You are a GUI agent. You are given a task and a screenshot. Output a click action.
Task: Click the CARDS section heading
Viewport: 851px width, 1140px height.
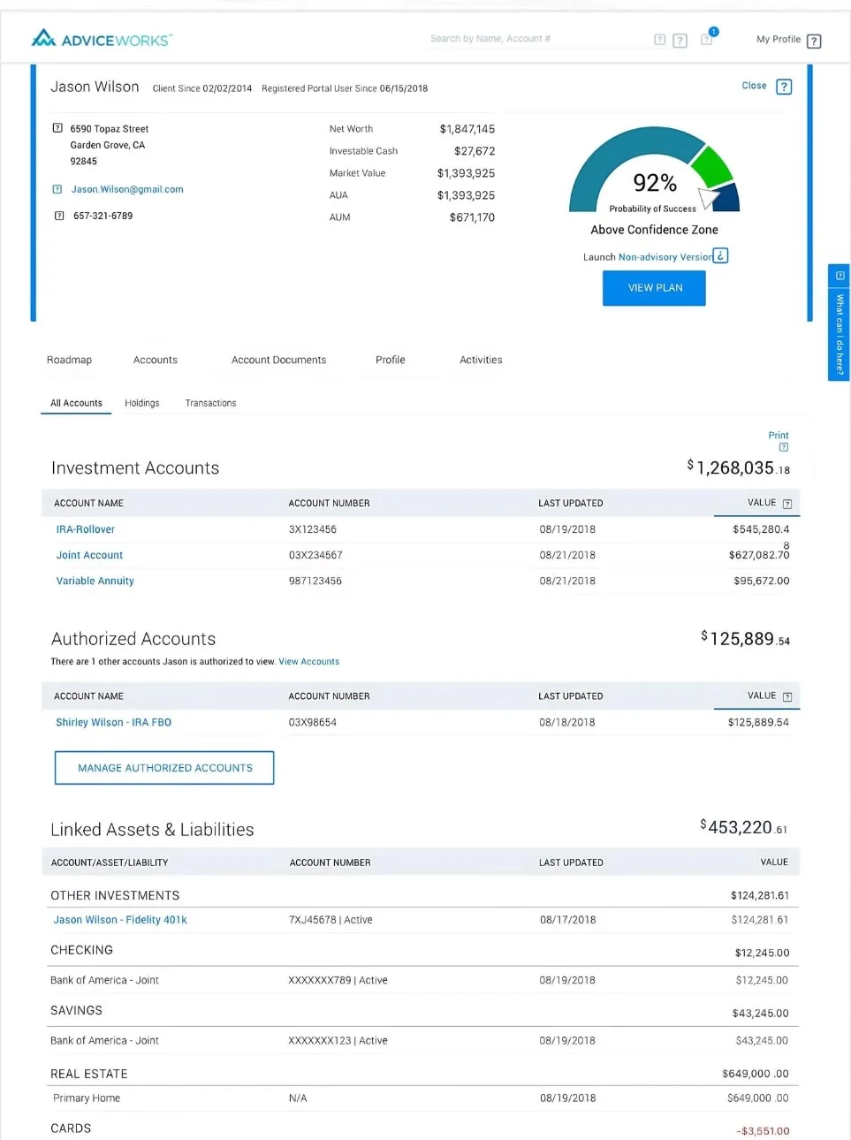click(x=71, y=1129)
